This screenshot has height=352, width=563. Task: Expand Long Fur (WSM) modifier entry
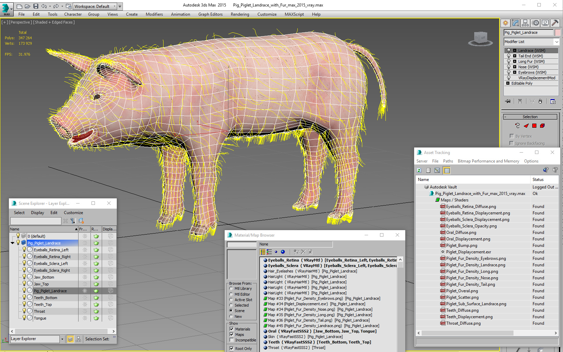(515, 61)
